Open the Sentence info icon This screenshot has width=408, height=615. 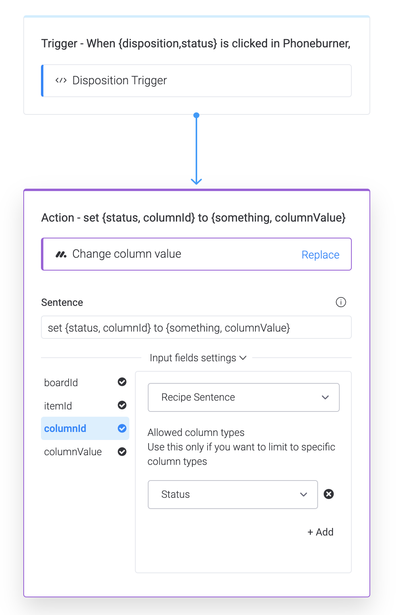(x=341, y=302)
